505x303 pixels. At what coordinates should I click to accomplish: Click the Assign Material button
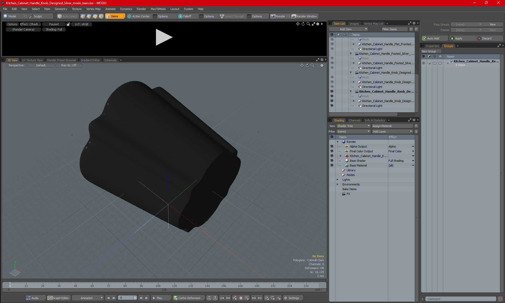[x=392, y=126]
